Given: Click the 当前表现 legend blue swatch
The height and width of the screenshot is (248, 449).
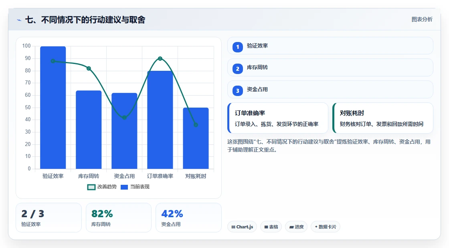Looking at the screenshot, I should point(124,187).
